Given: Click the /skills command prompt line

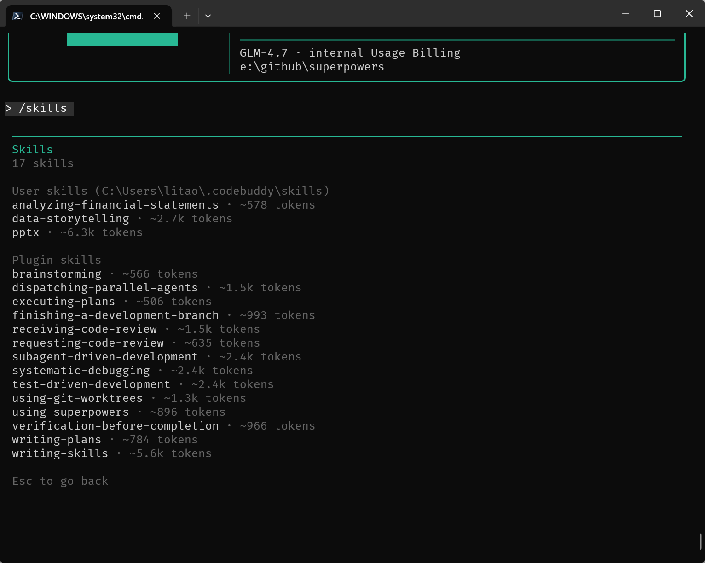Looking at the screenshot, I should (40, 108).
